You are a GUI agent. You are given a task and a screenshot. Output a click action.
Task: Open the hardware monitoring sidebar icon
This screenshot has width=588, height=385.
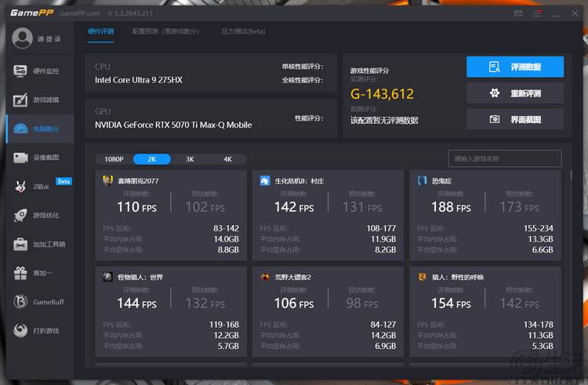pyautogui.click(x=20, y=71)
